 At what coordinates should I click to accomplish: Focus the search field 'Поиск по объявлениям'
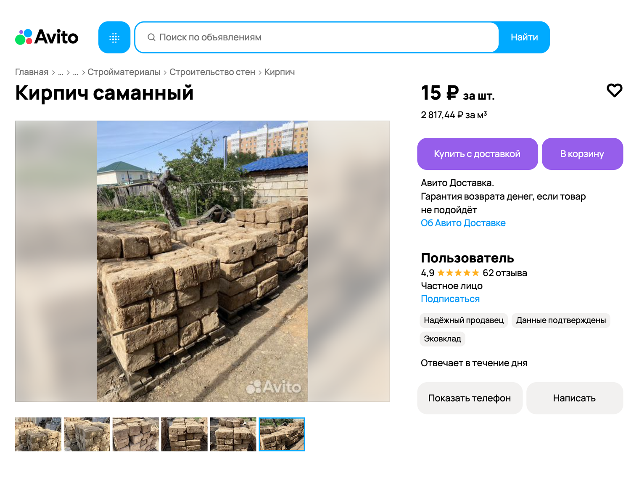317,37
